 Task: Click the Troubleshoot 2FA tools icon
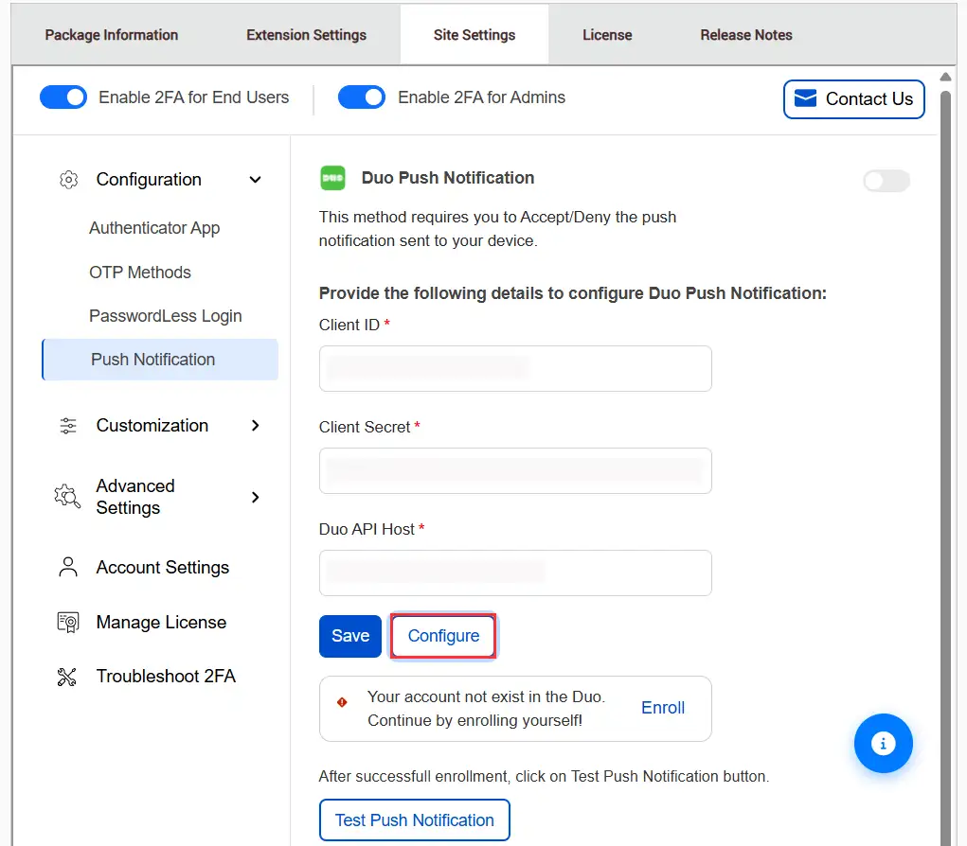click(66, 676)
